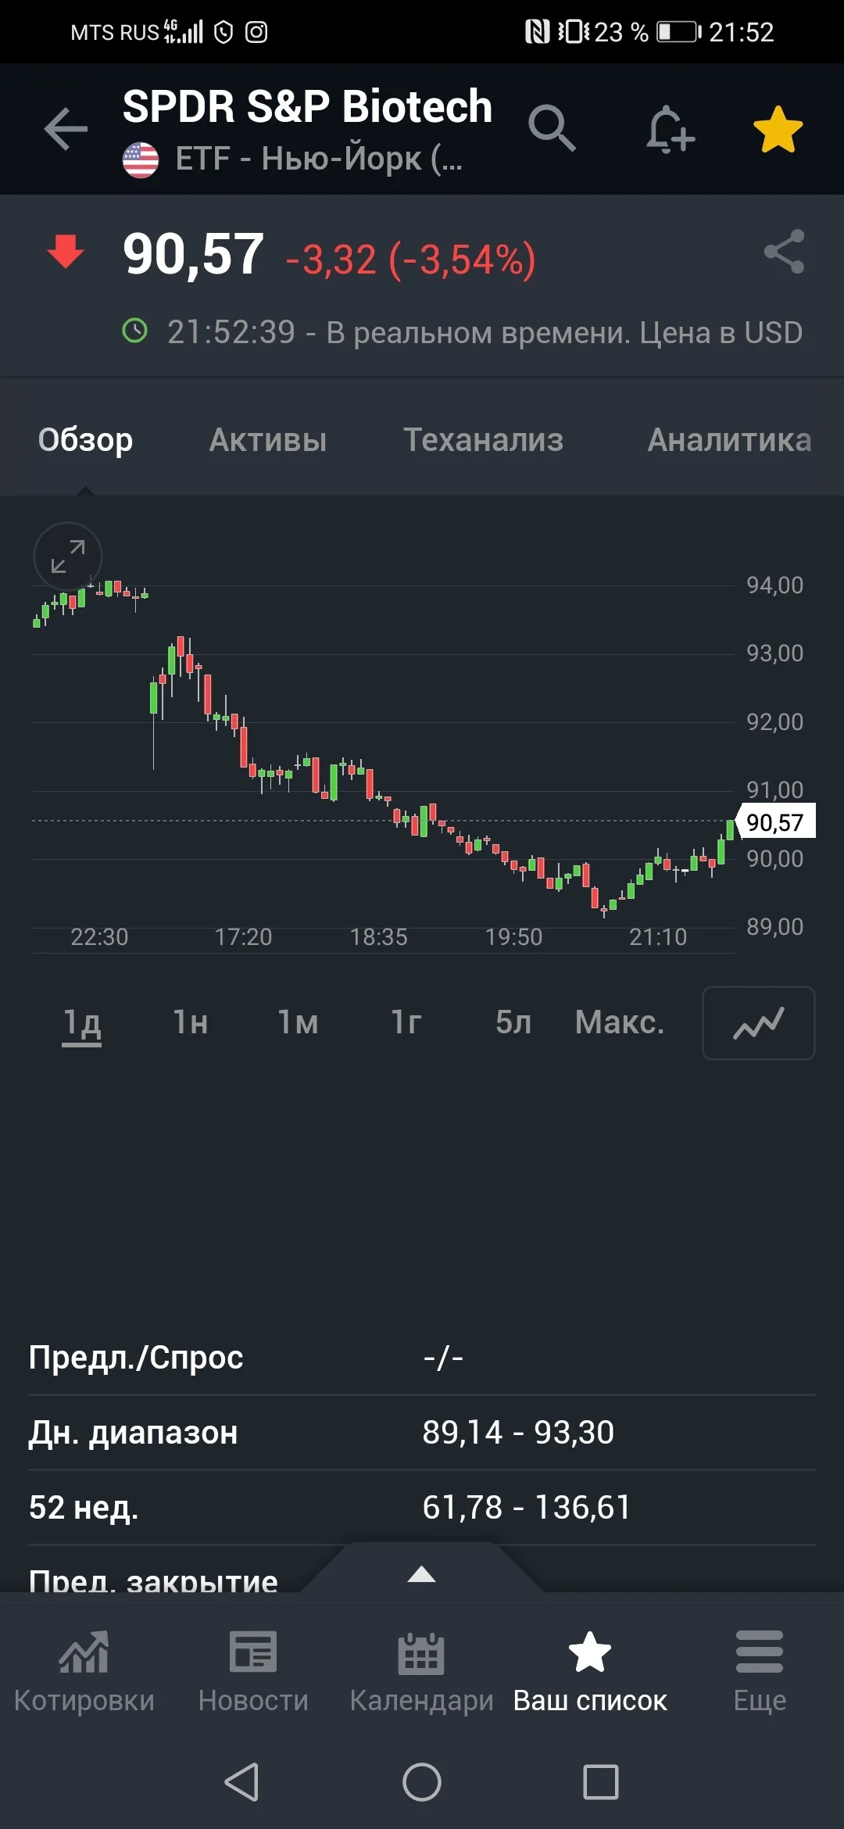The image size is (844, 1829).
Task: Open Ваш список in bottom navigation
Action: pyautogui.click(x=590, y=1673)
